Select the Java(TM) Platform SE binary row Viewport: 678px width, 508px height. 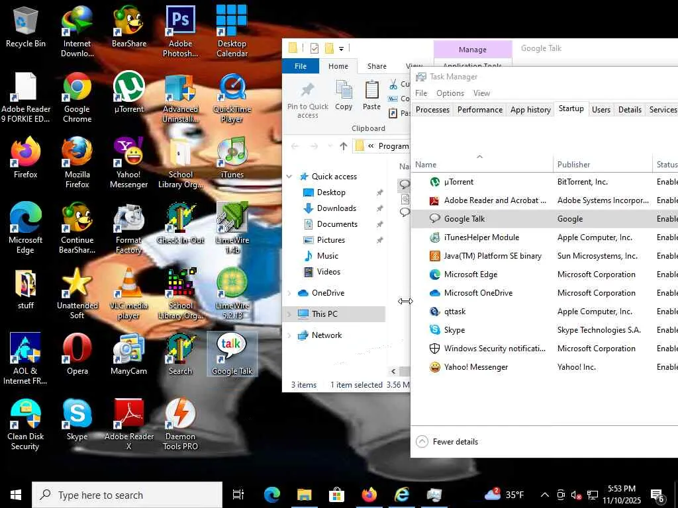click(544, 256)
